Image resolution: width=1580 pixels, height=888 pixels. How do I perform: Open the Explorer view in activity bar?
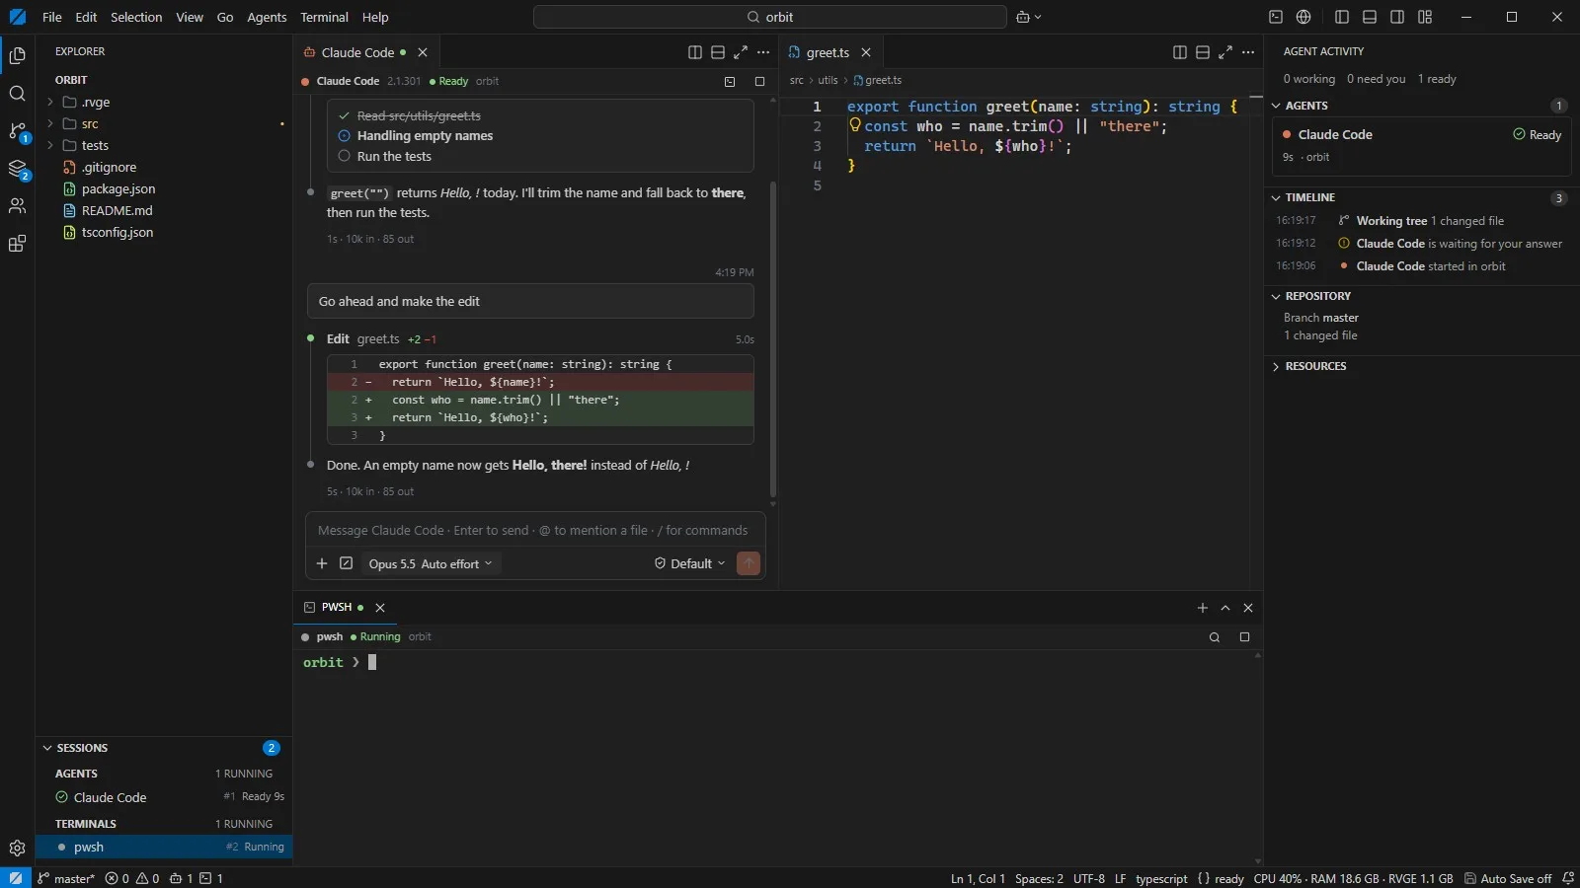point(17,56)
